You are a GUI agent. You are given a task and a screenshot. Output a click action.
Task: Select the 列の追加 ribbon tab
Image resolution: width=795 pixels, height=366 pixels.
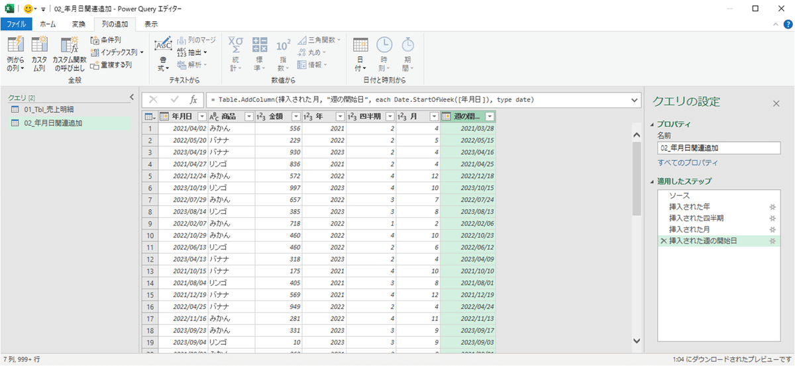[115, 24]
